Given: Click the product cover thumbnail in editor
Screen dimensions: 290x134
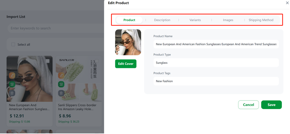Looking at the screenshot, I should [128, 42].
